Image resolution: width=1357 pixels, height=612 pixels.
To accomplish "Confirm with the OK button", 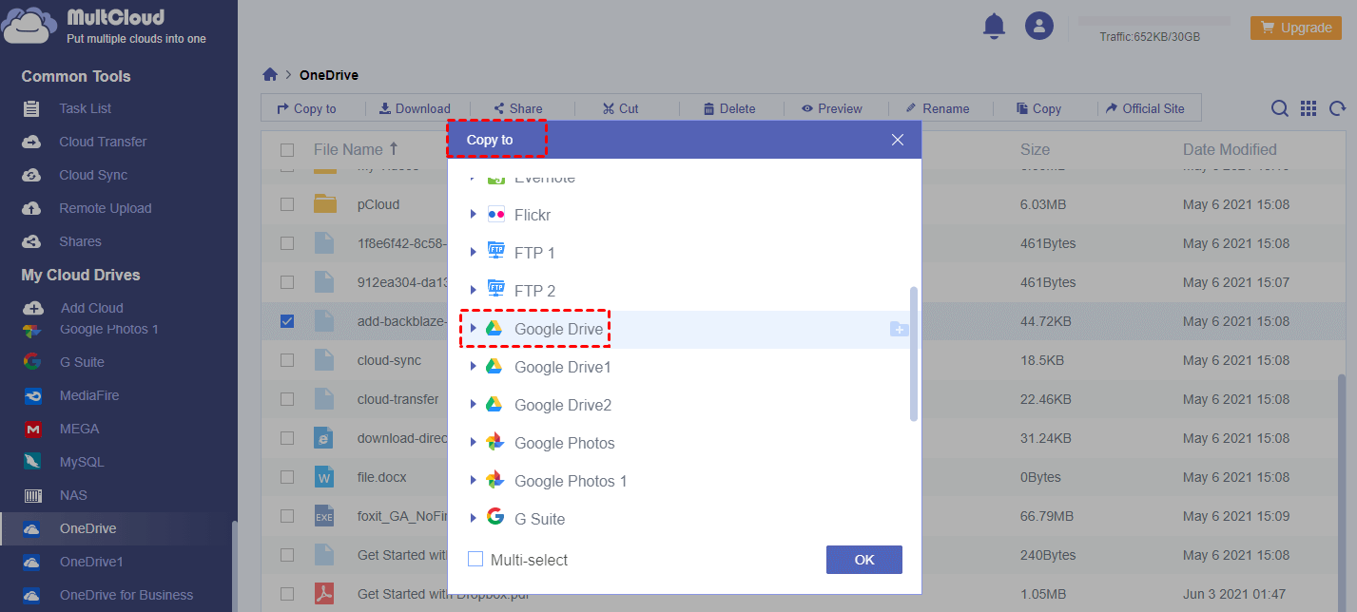I will point(863,560).
